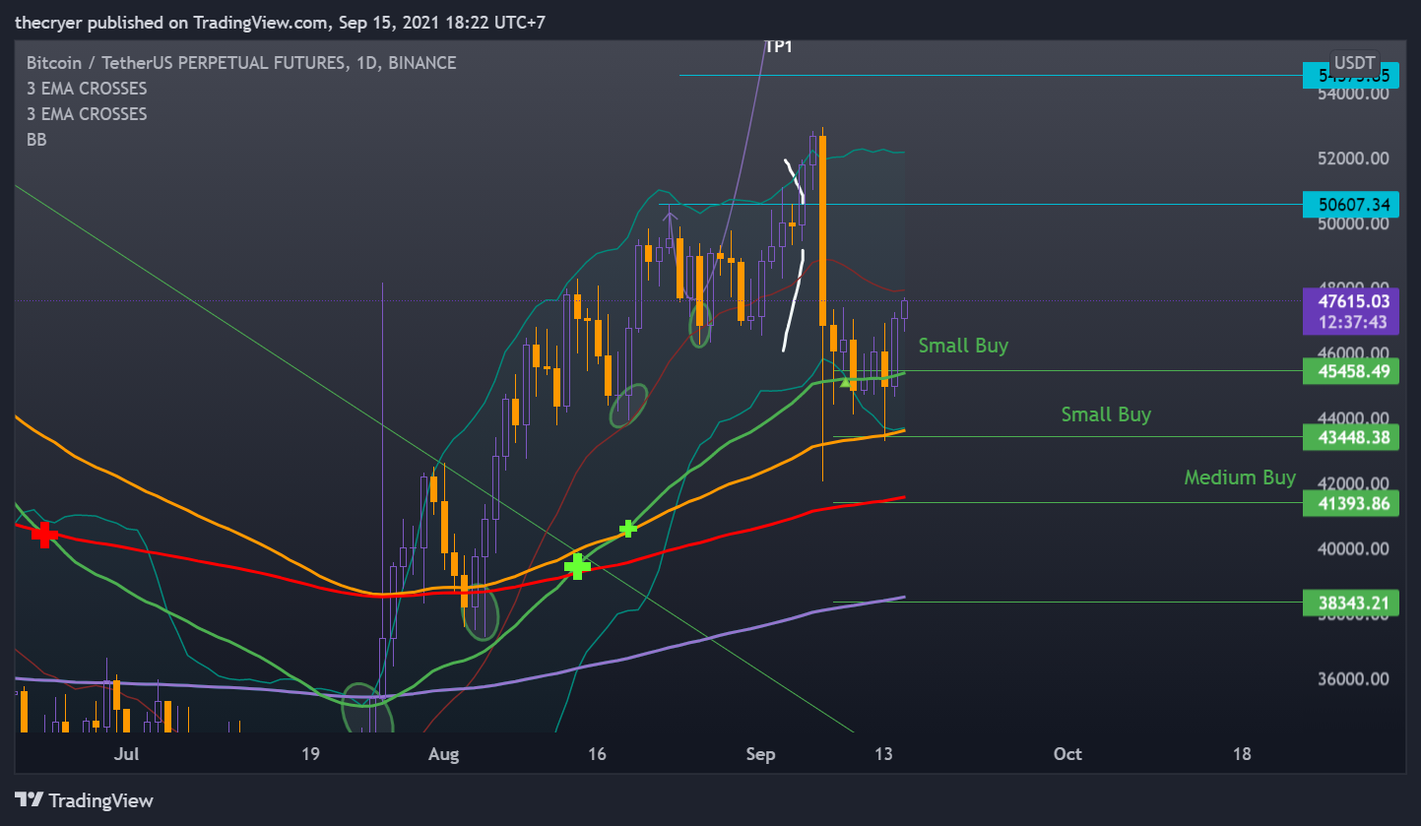1421x826 pixels.
Task: Click the Sep label on the time axis
Action: click(x=761, y=754)
